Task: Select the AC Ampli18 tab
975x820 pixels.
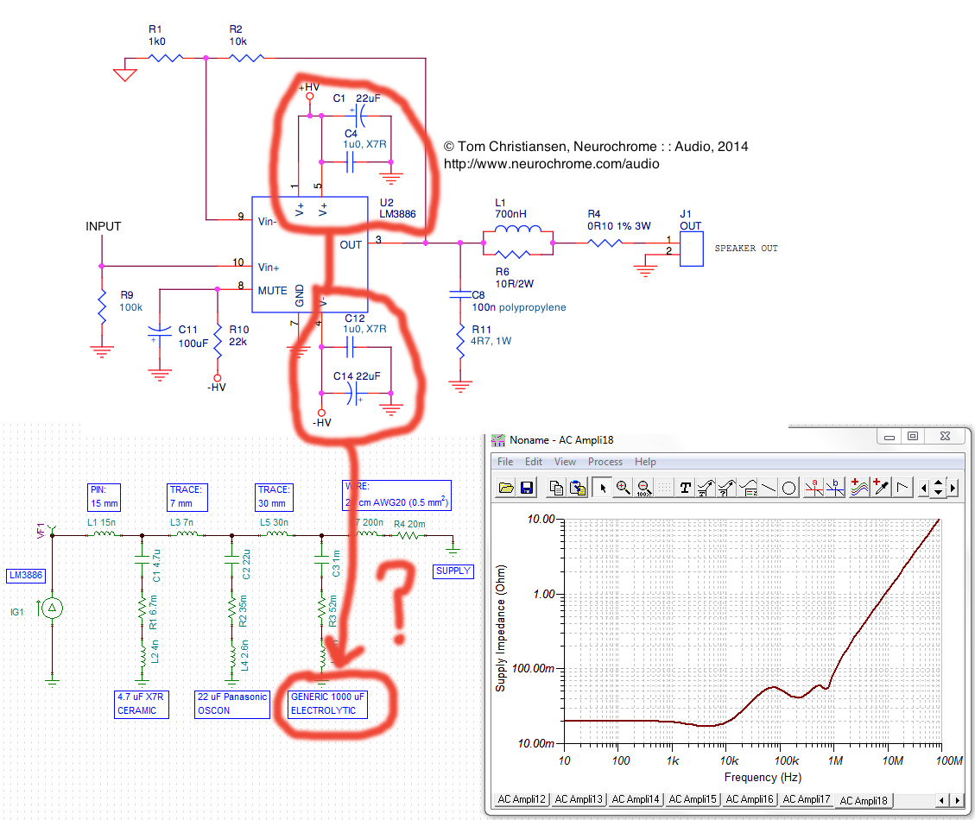Action: click(864, 801)
